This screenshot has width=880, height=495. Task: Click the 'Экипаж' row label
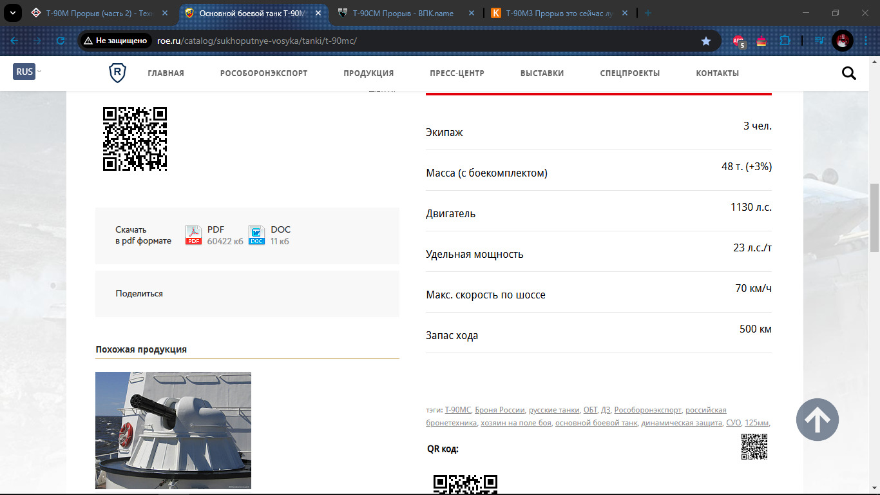445,132
